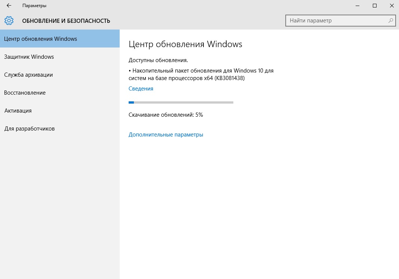Image resolution: width=399 pixels, height=279 pixels.
Task: Select 'Центр обновления Windows' in sidebar
Action: (60, 39)
